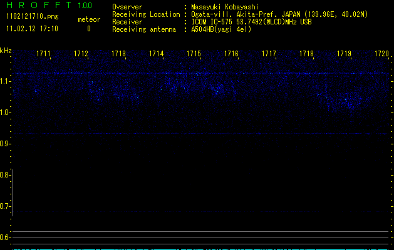This screenshot has height=250, width=394.
Task: Click the 0.8 kHz axis label
Action: coord(5,175)
